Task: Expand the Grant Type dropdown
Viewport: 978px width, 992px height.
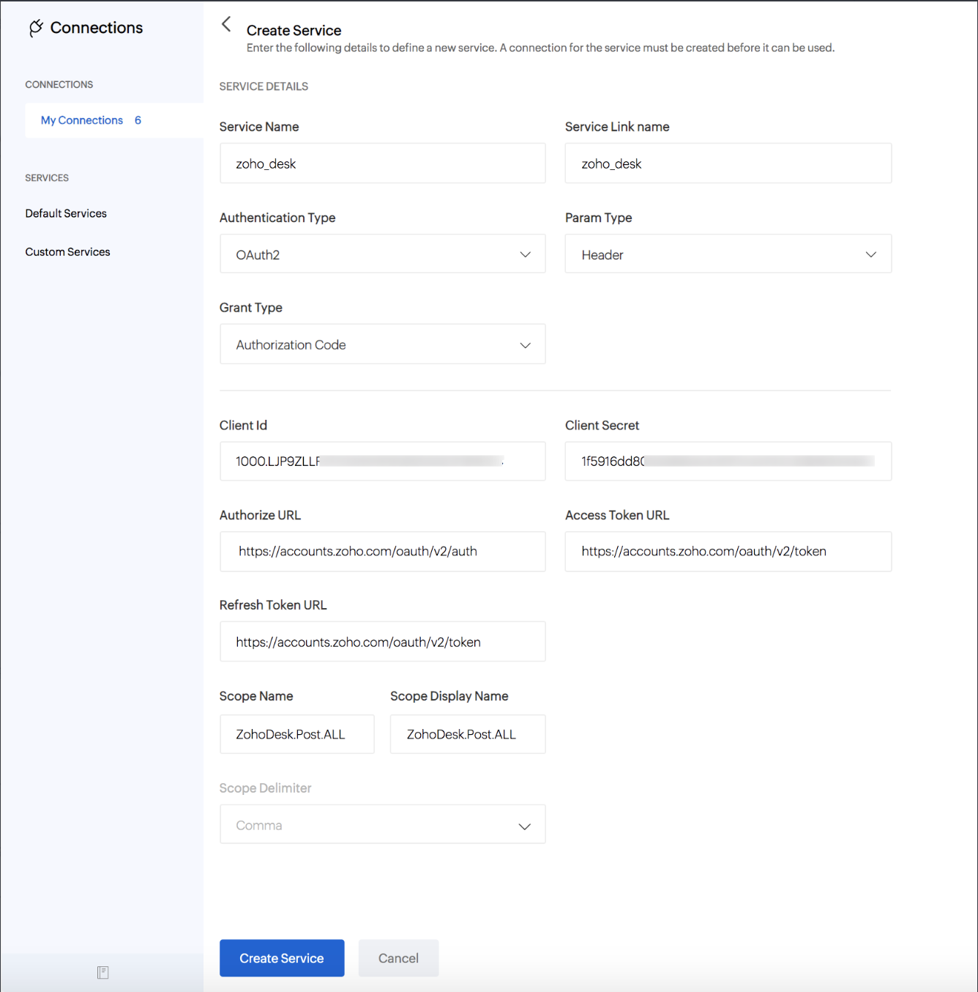Action: (382, 344)
